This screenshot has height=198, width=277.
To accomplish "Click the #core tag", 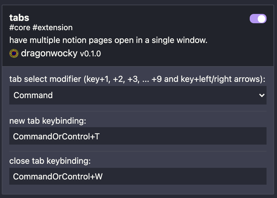I will 19,27.
